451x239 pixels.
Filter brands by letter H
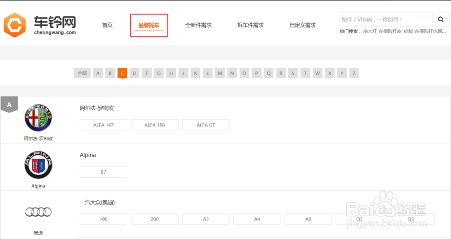171,73
